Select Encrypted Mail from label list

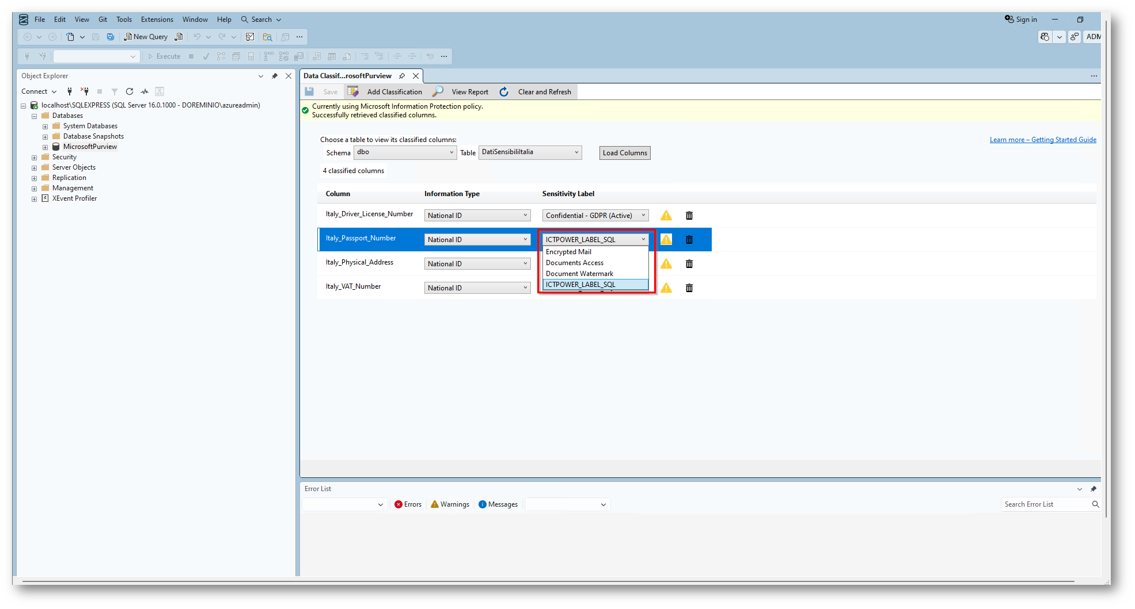click(x=568, y=252)
